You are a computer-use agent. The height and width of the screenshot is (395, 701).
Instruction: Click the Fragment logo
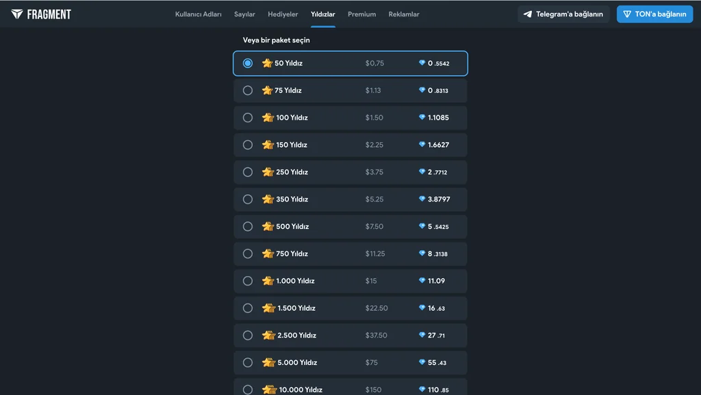[x=41, y=14]
